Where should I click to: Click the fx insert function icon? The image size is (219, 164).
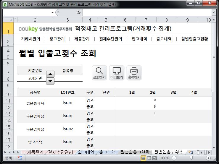[x=79, y=12]
